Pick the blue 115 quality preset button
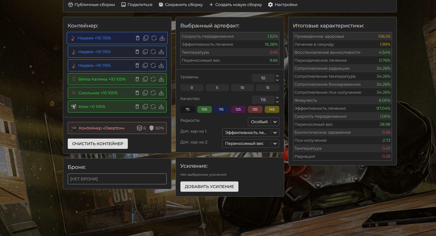 [221, 109]
